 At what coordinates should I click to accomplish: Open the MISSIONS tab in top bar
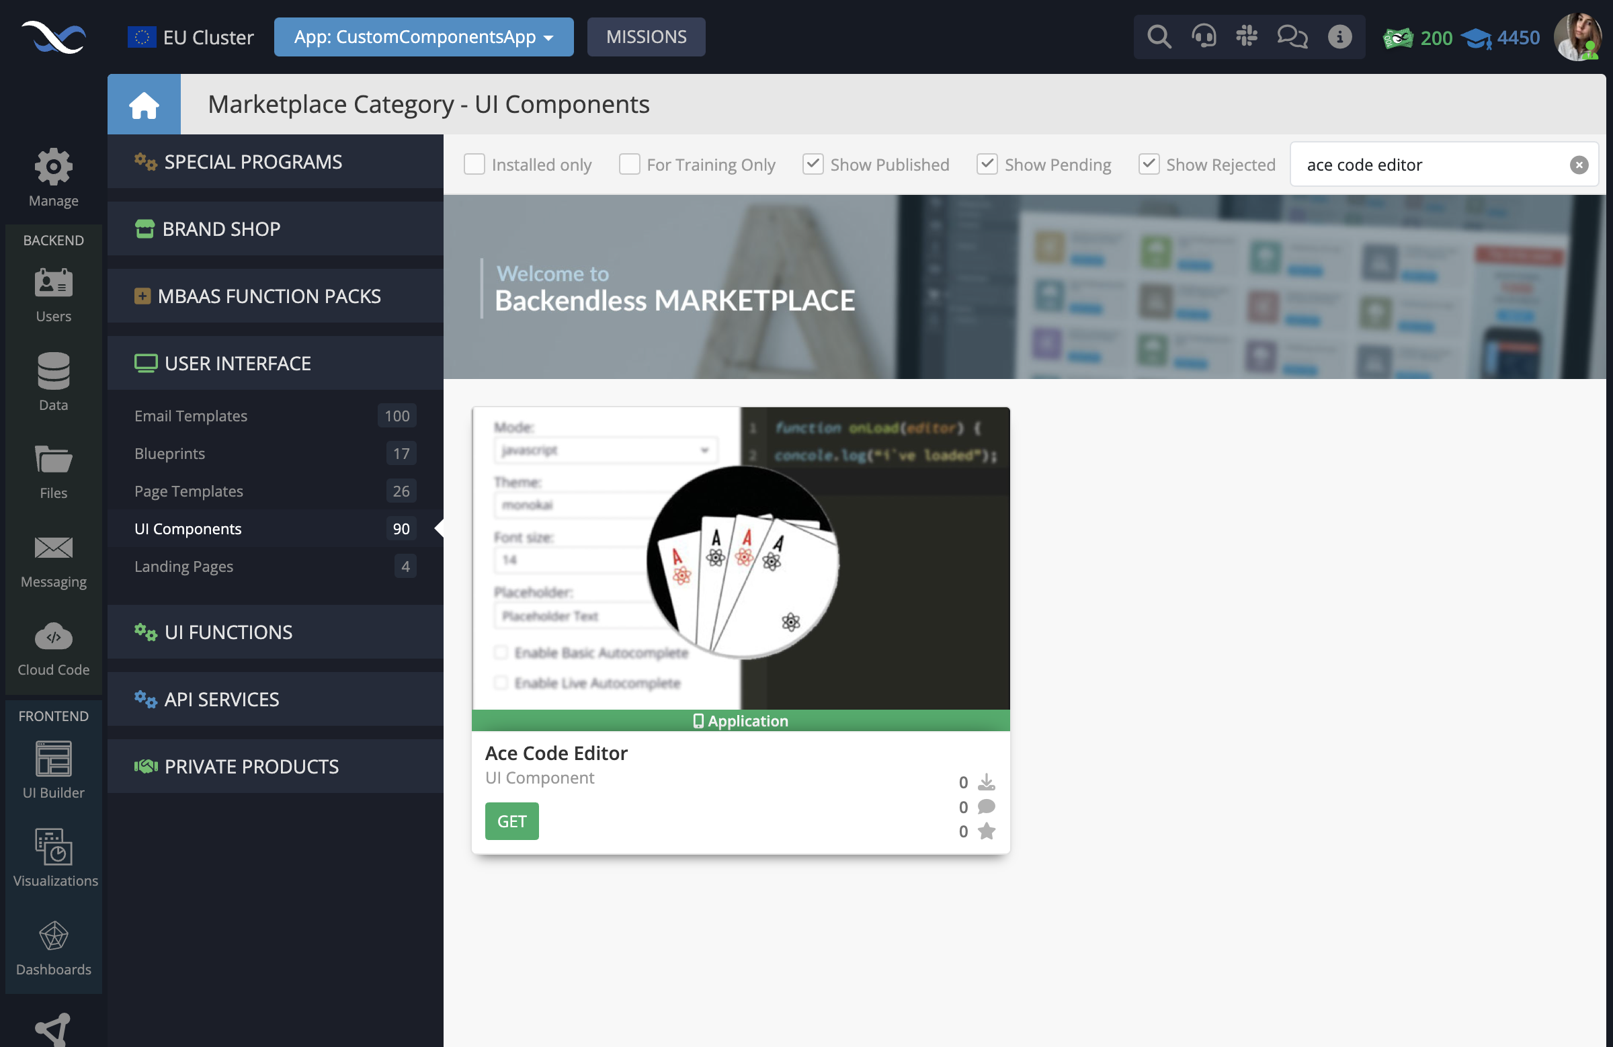coord(645,35)
